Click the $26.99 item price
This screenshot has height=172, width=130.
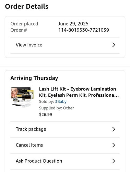click(46, 115)
